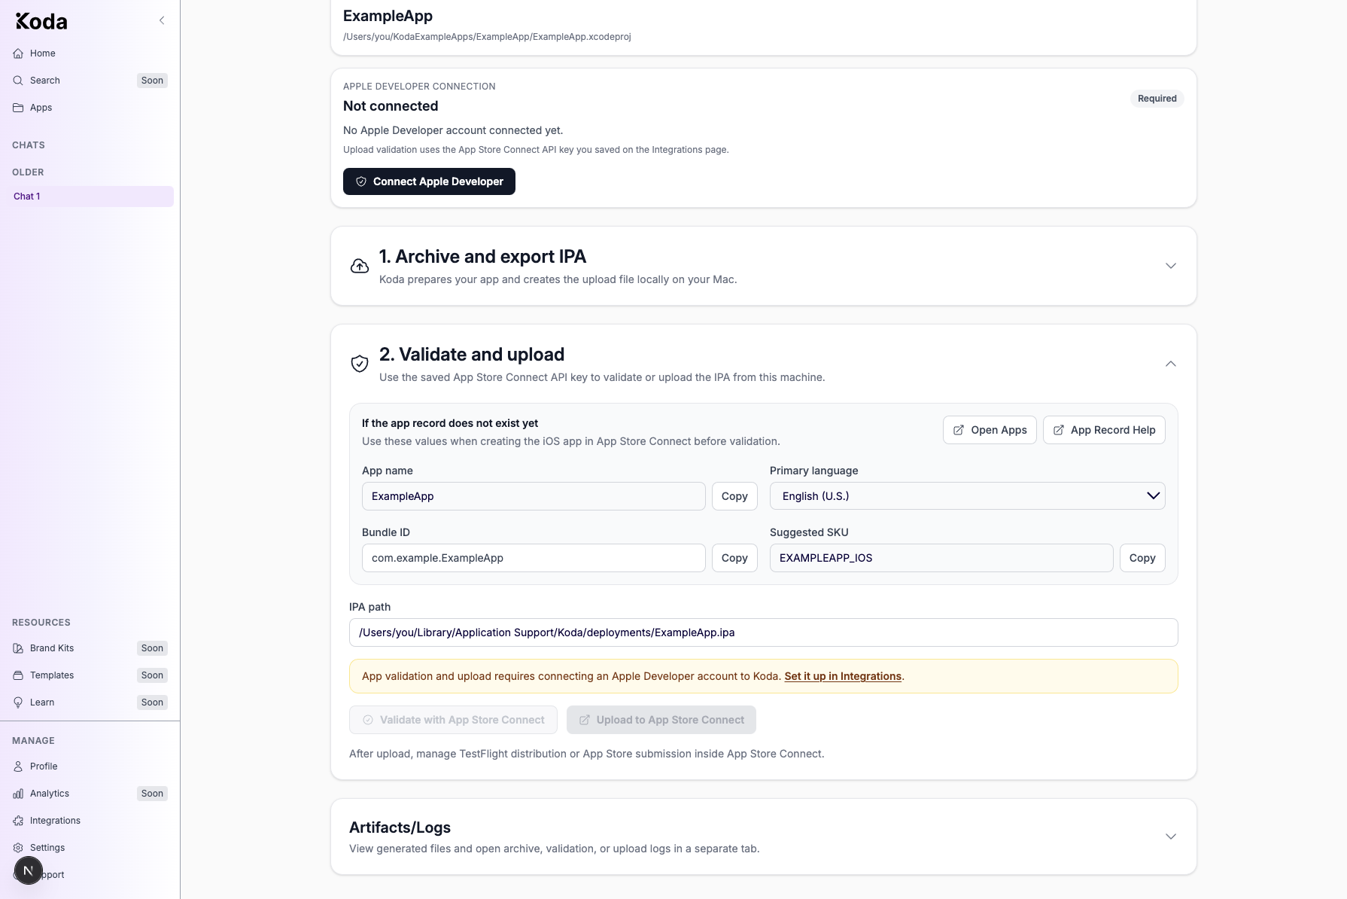The width and height of the screenshot is (1347, 899).
Task: Copy the App name value
Action: [x=734, y=496]
